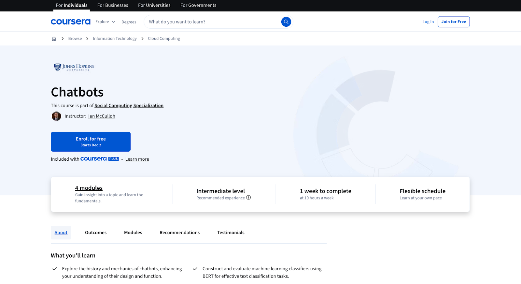Show the Recommended experience info icon
The height and width of the screenshot is (284, 521).
tap(248, 198)
